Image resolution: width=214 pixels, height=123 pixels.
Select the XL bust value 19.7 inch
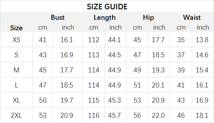67,100
